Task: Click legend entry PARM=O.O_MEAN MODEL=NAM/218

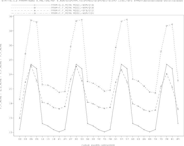Action: pos(72,5)
